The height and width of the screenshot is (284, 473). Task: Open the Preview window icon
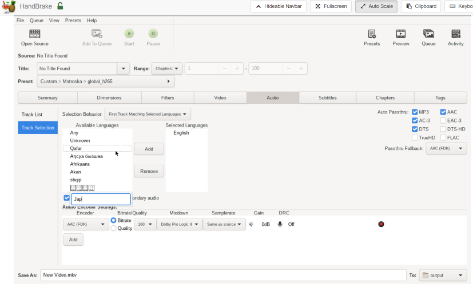tap(400, 34)
